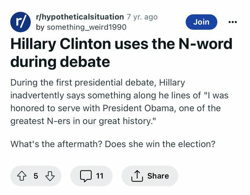Open the three-dot overflow menu
This screenshot has height=195, width=250.
(x=232, y=22)
